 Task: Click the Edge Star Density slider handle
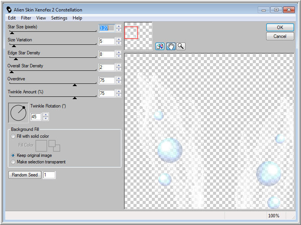tap(16, 59)
